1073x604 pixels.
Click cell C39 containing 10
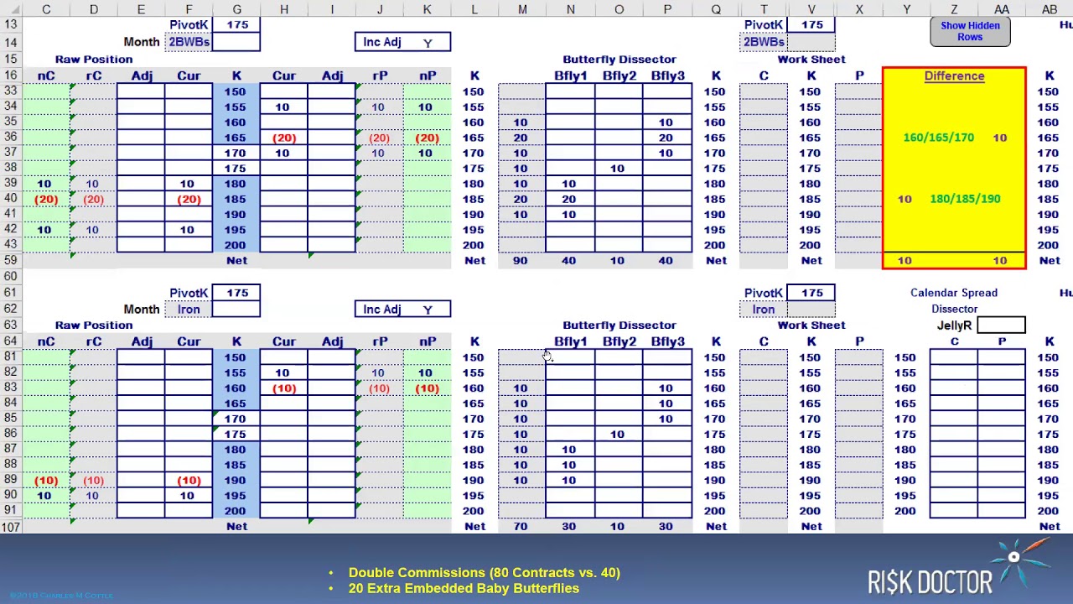point(46,184)
